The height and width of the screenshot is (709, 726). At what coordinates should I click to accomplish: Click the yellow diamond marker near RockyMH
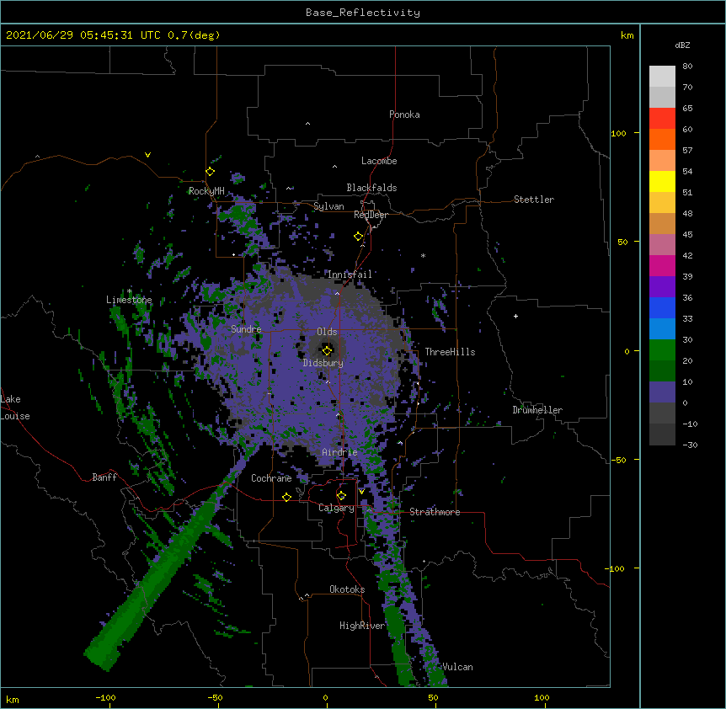[210, 172]
